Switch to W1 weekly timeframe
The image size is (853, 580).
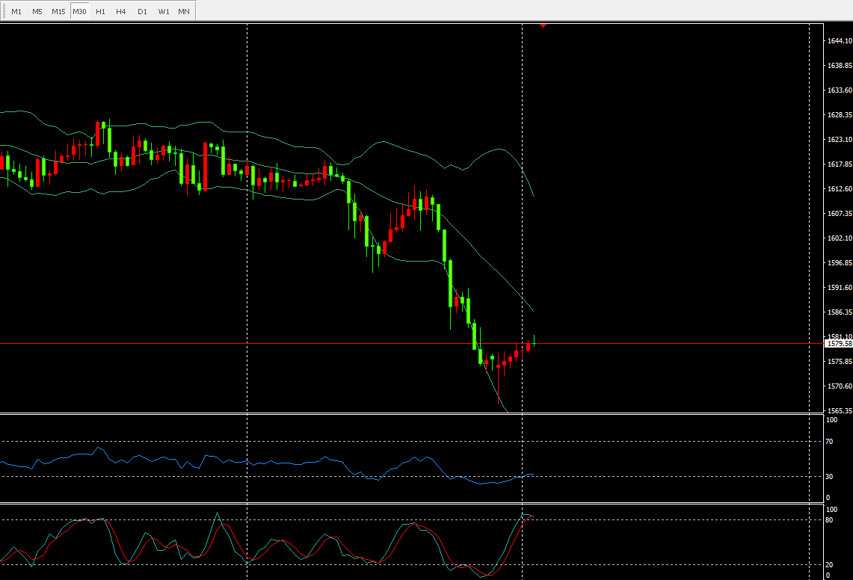coord(163,11)
